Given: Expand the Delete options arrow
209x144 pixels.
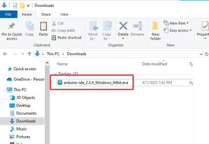Looking at the screenshot, I should coord(123,39).
